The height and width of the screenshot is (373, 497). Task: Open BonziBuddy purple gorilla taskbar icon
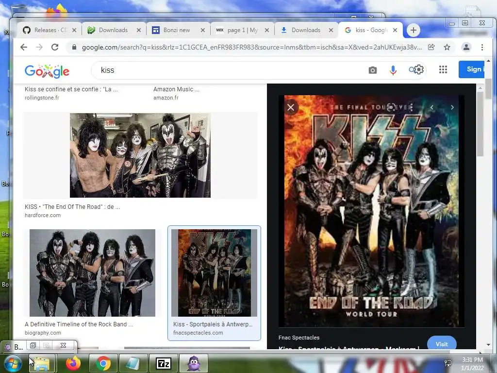pos(194,363)
